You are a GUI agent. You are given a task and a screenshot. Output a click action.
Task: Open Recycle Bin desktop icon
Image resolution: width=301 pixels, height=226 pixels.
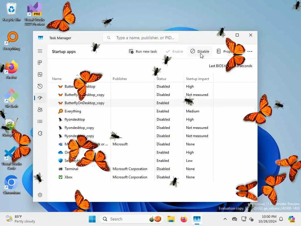point(11,12)
